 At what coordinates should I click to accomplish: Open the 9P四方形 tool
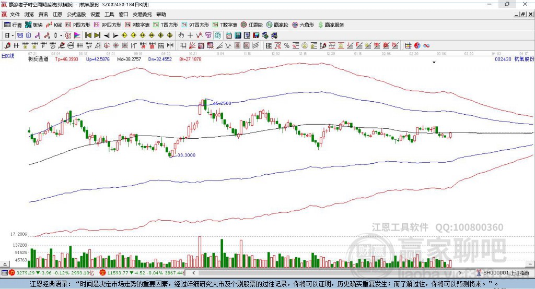click(108, 25)
